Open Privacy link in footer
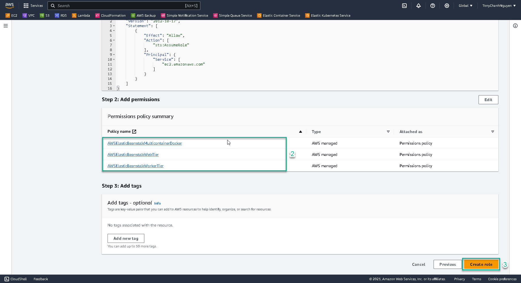Viewport: 521px width, 283px height. click(460, 279)
